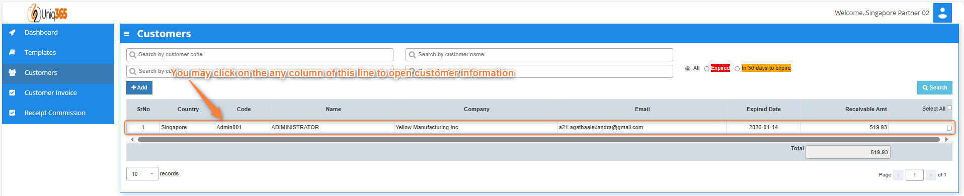Tick the checkbox for the Admin001 row
The height and width of the screenshot is (196, 964).
pos(949,128)
